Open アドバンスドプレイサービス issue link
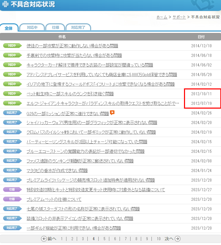The image size is (221, 245). [x=102, y=74]
